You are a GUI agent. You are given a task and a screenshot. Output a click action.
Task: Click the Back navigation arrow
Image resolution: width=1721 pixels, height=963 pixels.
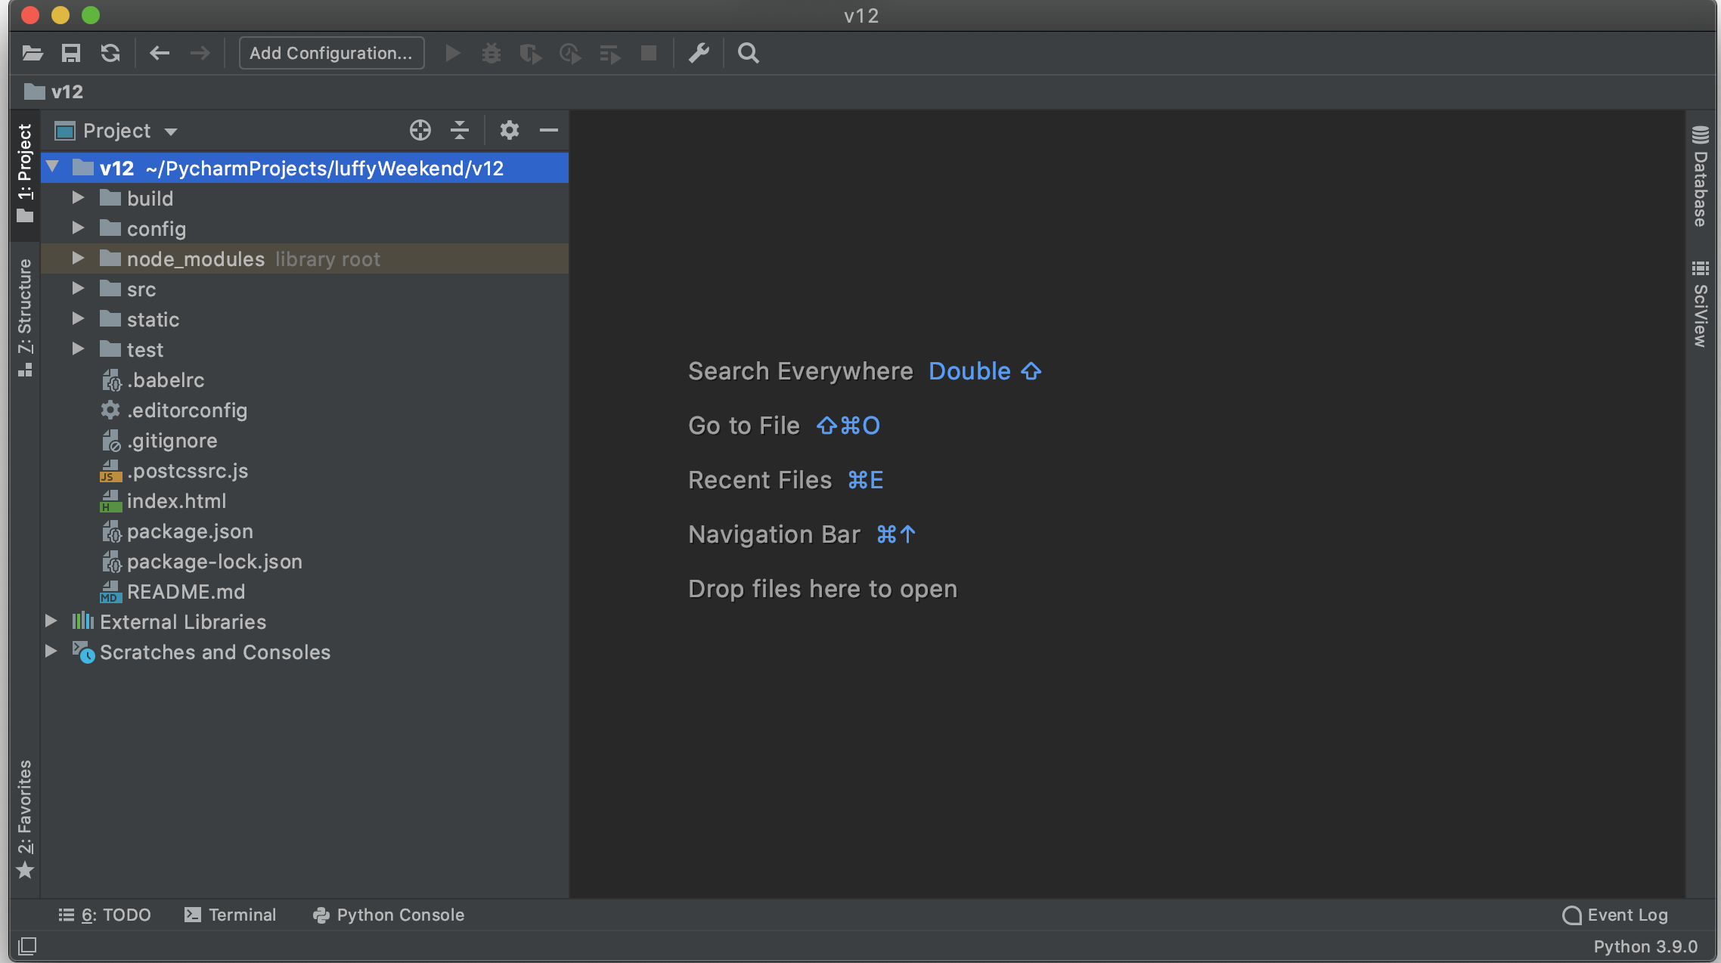(x=160, y=53)
